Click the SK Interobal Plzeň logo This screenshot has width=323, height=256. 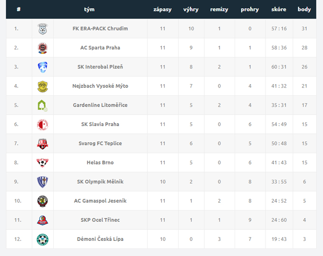point(43,67)
